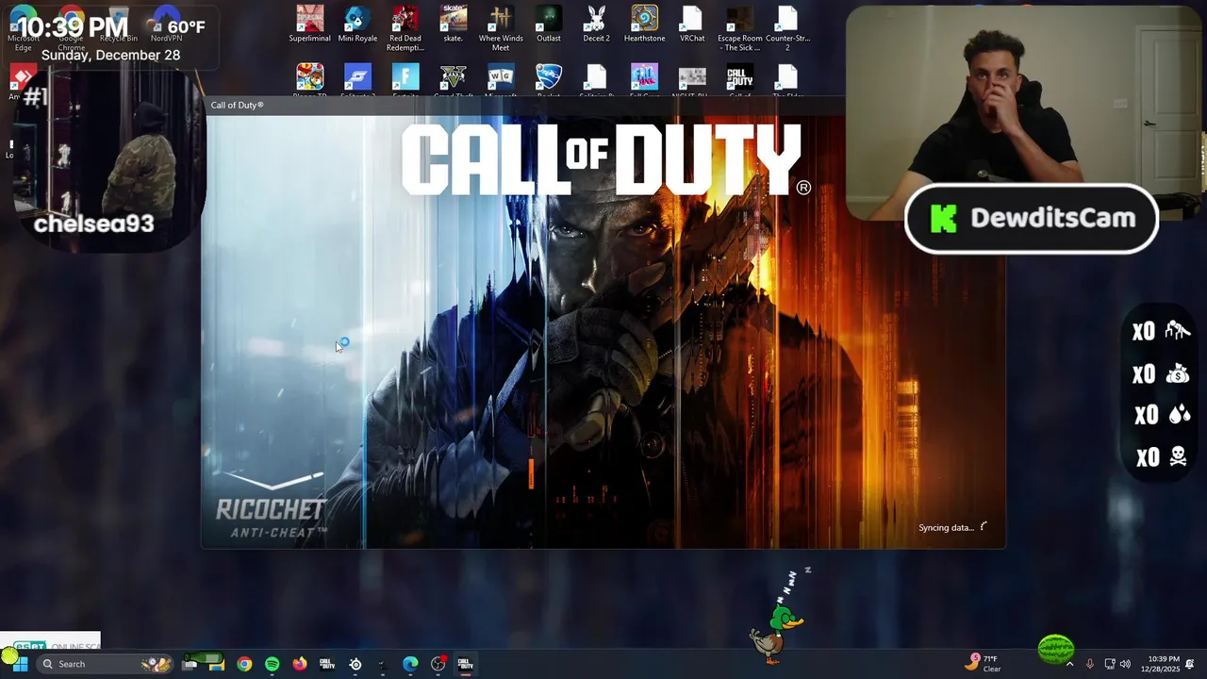Screen dimensions: 1207x679
Task: Open network settings tray icon
Action: click(1110, 664)
